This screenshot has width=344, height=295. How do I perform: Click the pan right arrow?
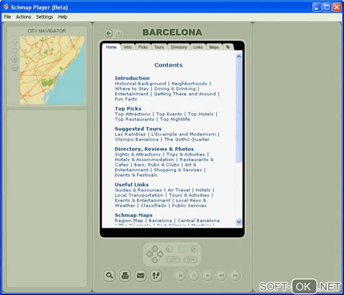click(x=161, y=254)
